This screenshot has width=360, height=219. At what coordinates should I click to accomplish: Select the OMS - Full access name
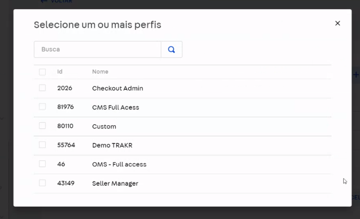coord(119,164)
